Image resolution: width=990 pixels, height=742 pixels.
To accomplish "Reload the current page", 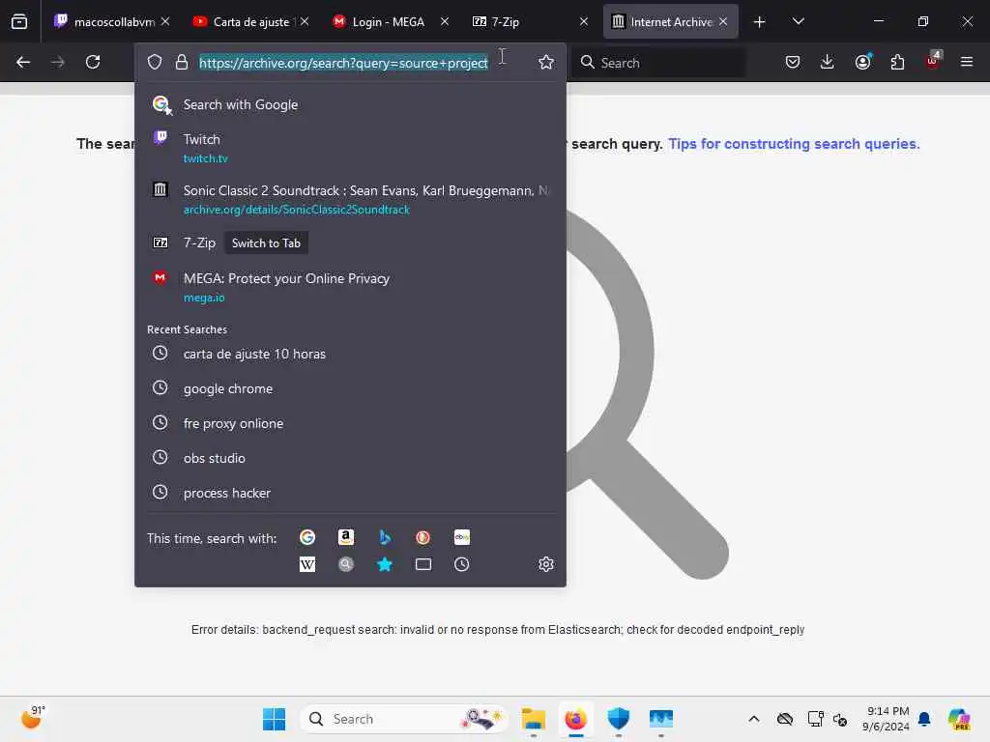I will [93, 62].
